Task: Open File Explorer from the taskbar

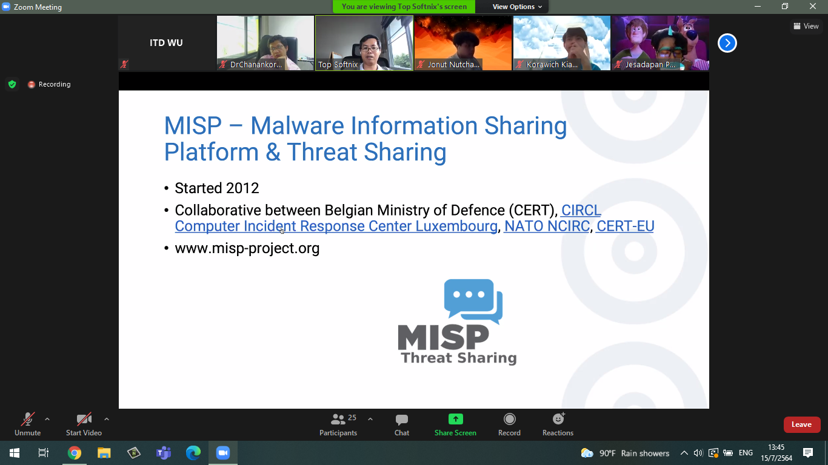Action: point(104,453)
